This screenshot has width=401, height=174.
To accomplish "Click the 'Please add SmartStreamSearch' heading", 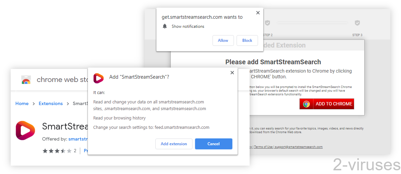I will point(273,62).
